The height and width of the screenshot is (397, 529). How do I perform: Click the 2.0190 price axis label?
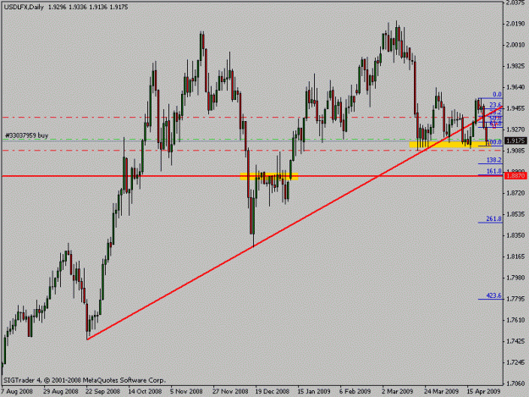coord(515,24)
